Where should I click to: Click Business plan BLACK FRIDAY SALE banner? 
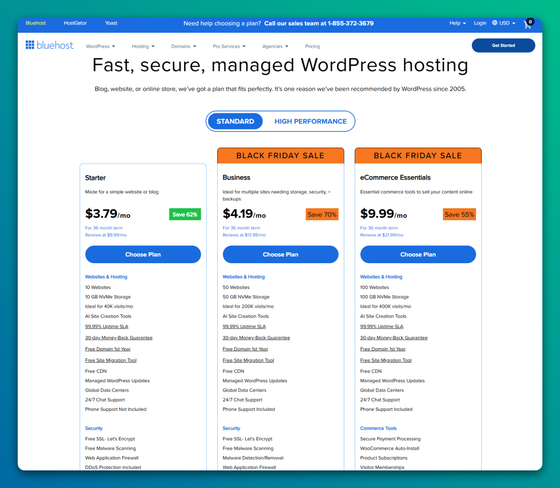(281, 155)
